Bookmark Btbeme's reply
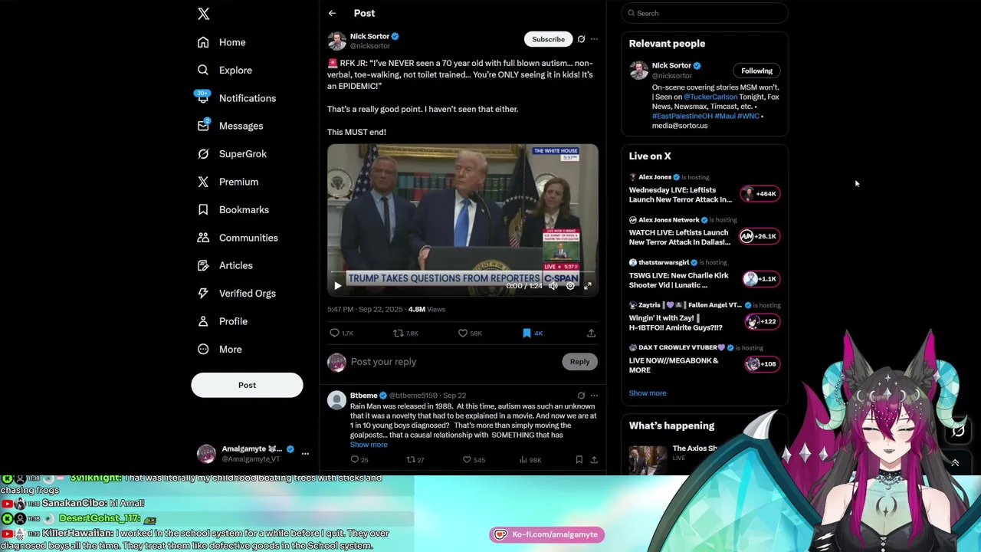The width and height of the screenshot is (981, 552). tap(579, 460)
